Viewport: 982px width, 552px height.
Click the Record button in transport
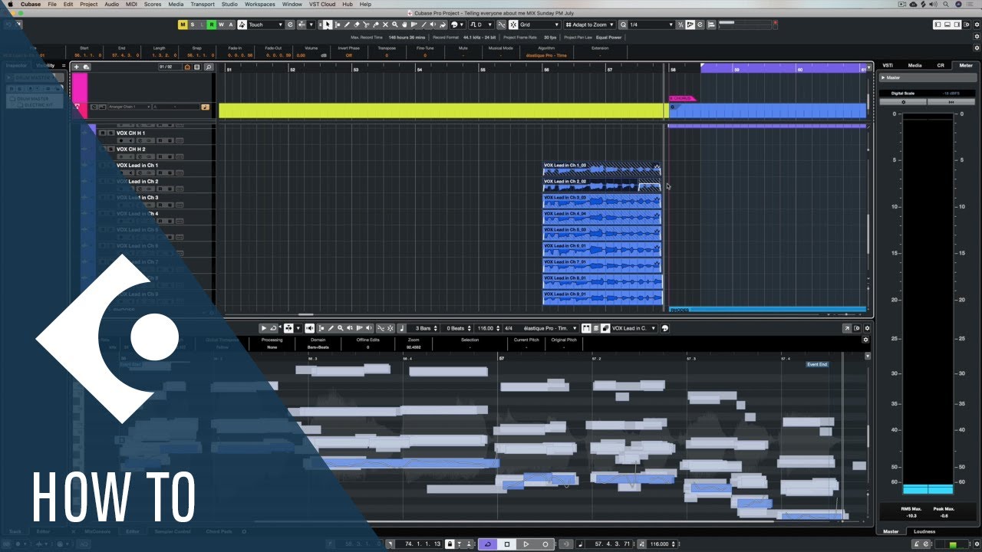[545, 544]
